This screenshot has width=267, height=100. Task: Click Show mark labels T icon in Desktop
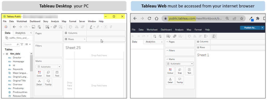106,27
